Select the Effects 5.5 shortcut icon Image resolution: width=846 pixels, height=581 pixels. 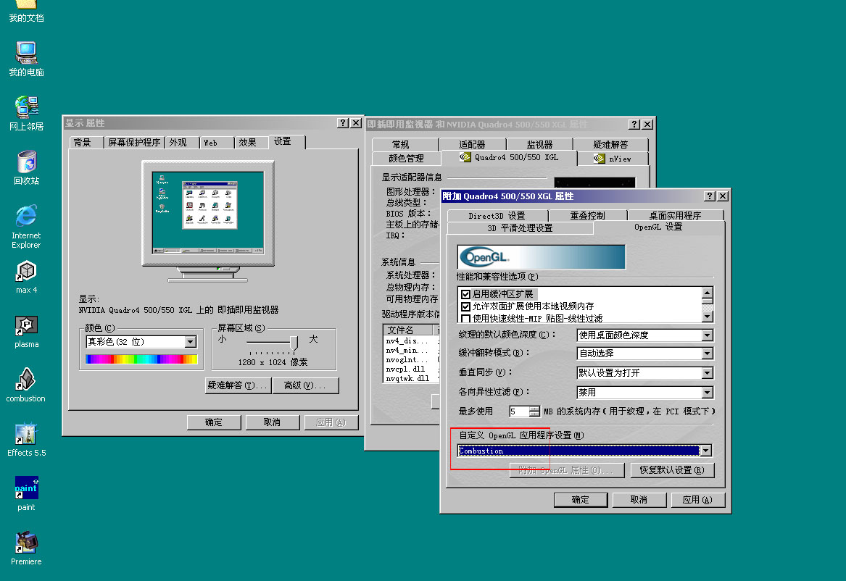tap(26, 440)
